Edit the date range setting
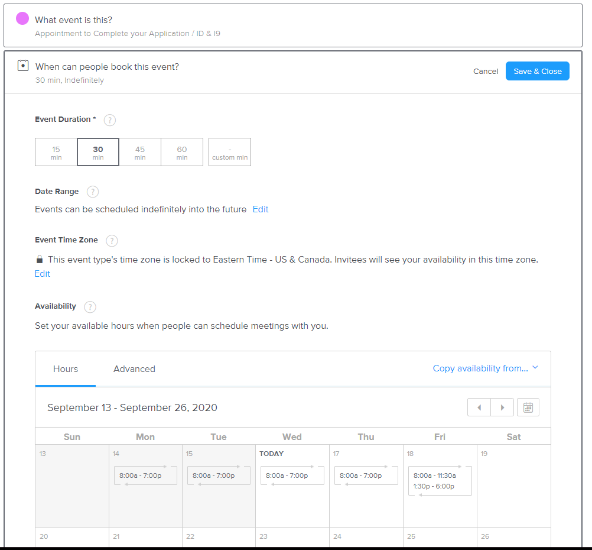This screenshot has width=592, height=550. pyautogui.click(x=261, y=209)
